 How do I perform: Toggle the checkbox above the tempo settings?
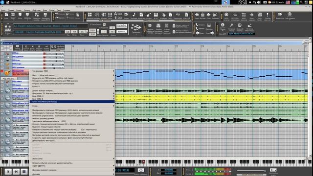[104, 24]
